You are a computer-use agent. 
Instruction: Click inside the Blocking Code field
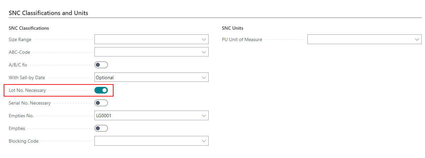(x=147, y=141)
